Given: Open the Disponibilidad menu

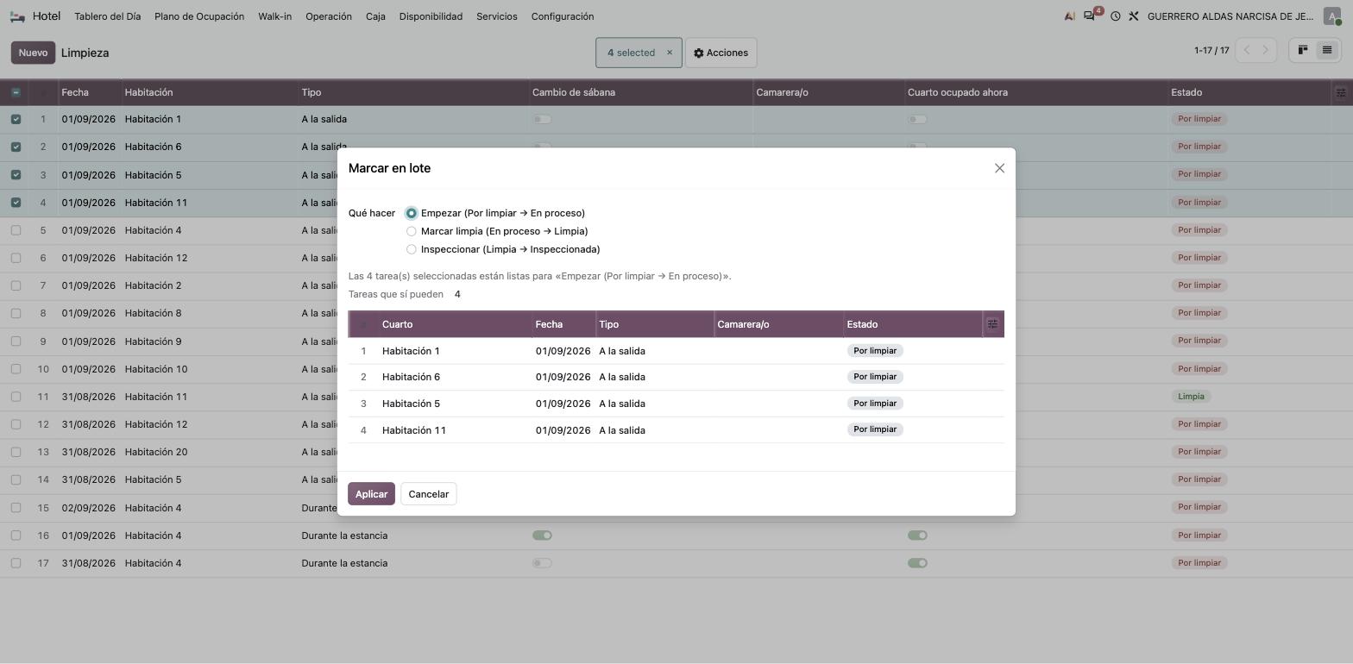Looking at the screenshot, I should point(431,16).
